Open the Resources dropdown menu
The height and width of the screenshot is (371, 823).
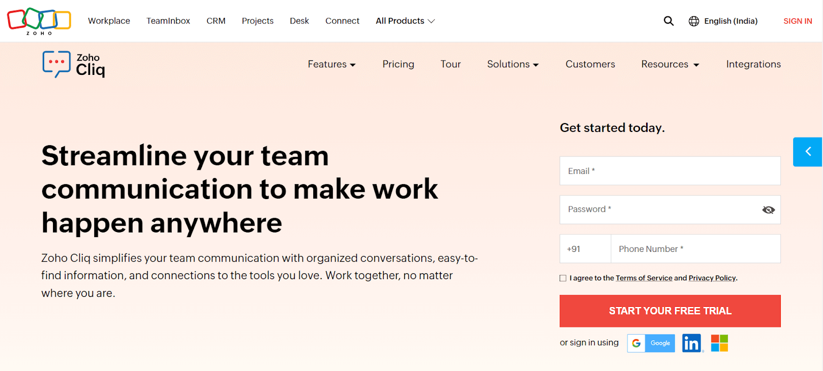670,64
